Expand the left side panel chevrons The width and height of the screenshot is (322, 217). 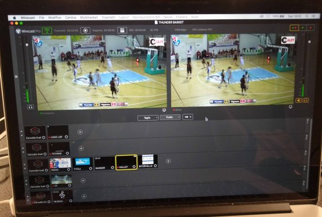[x=16, y=77]
